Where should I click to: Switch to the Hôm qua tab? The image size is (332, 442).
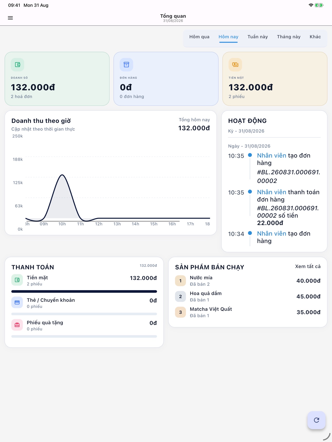pos(199,37)
